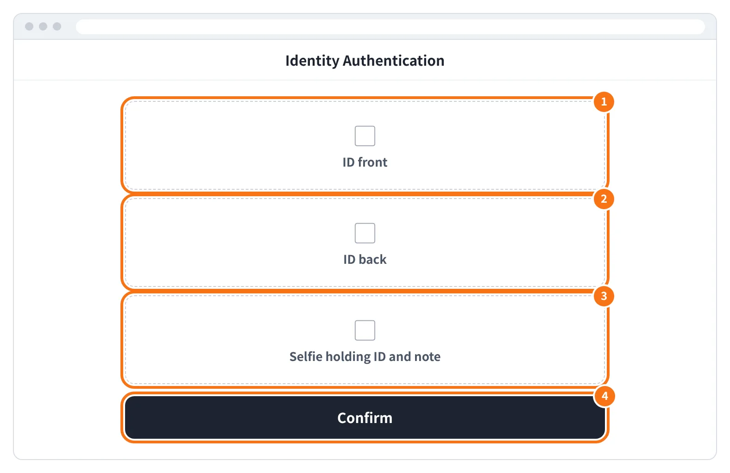Click the third gray window dot
The image size is (730, 473).
tap(57, 26)
